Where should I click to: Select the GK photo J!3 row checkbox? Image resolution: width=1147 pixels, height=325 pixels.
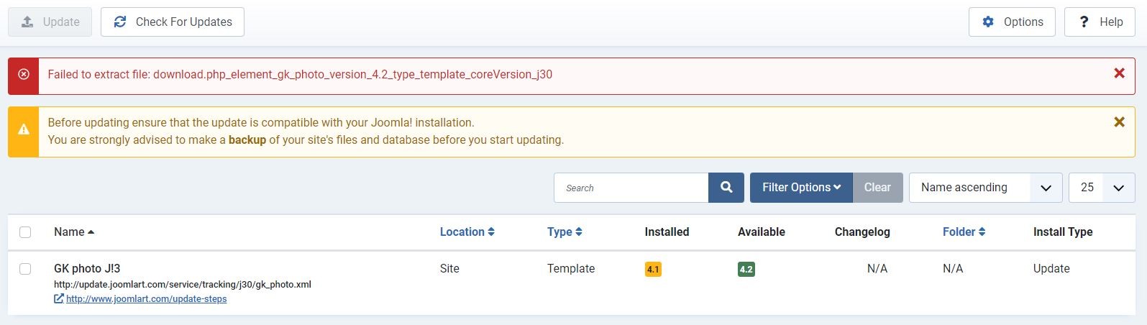click(25, 269)
